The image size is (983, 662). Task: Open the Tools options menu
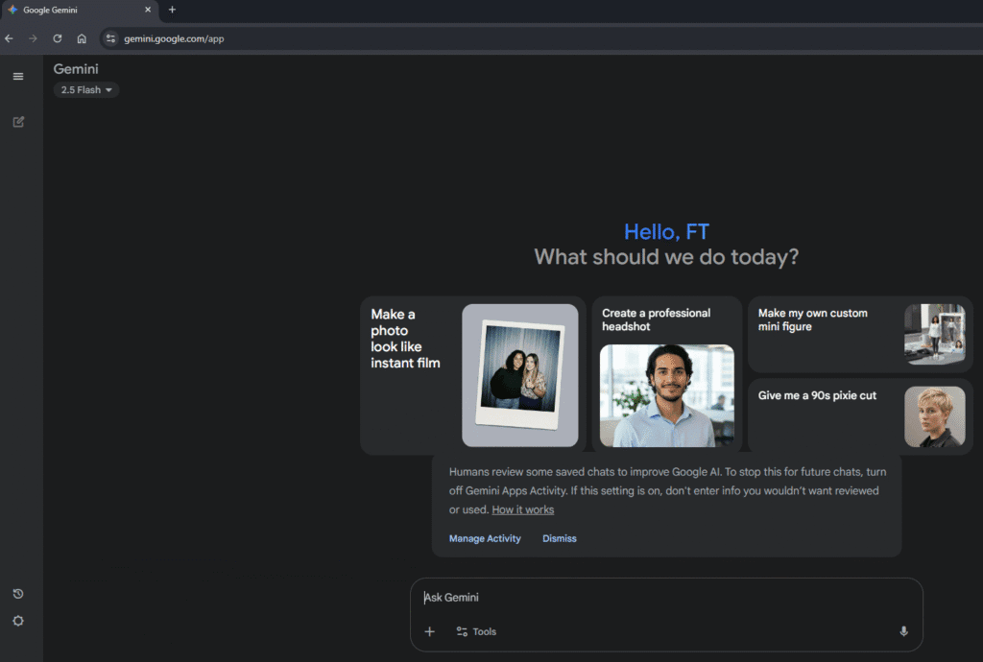tap(476, 631)
